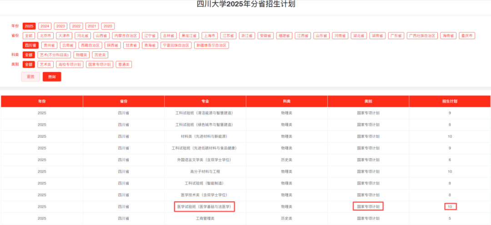Pick 青海省 province option
The width and height of the screenshot is (491, 225).
(x=150, y=45)
